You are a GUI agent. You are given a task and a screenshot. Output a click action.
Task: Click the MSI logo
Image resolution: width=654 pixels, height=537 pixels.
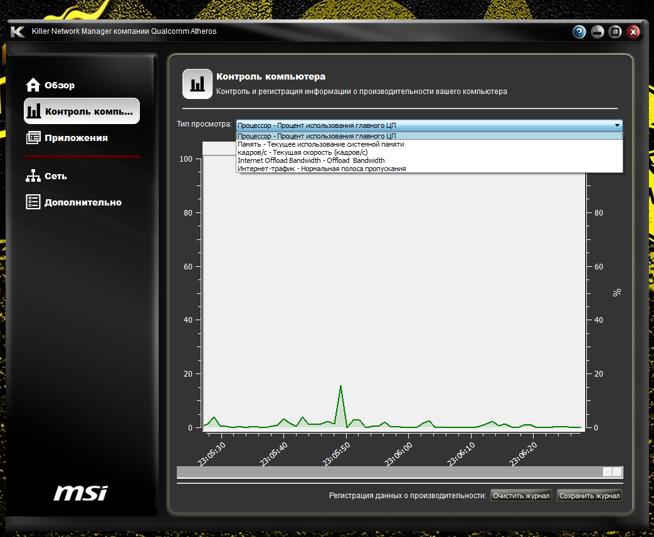[x=80, y=493]
